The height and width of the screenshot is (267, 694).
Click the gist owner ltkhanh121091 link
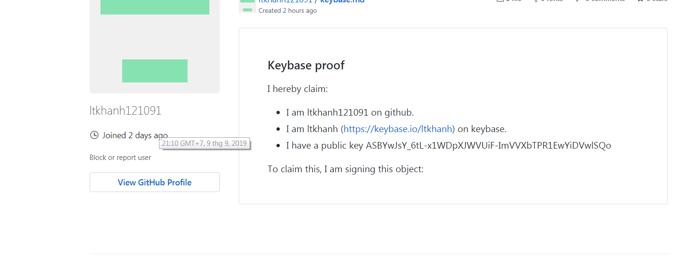(285, 1)
